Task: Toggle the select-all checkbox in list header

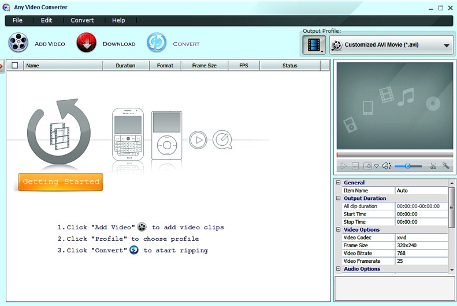Action: pyautogui.click(x=15, y=65)
